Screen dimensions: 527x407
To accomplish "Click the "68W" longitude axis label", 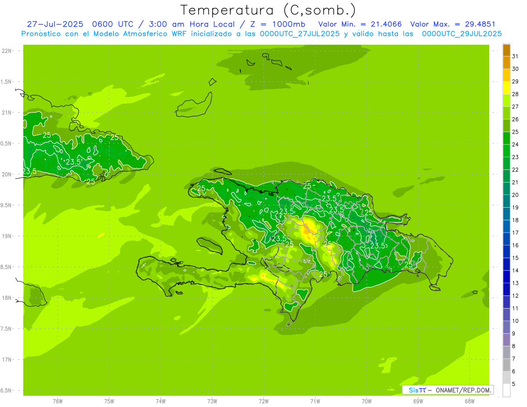I will [x=469, y=401].
